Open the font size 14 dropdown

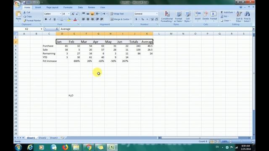[x=69, y=14]
